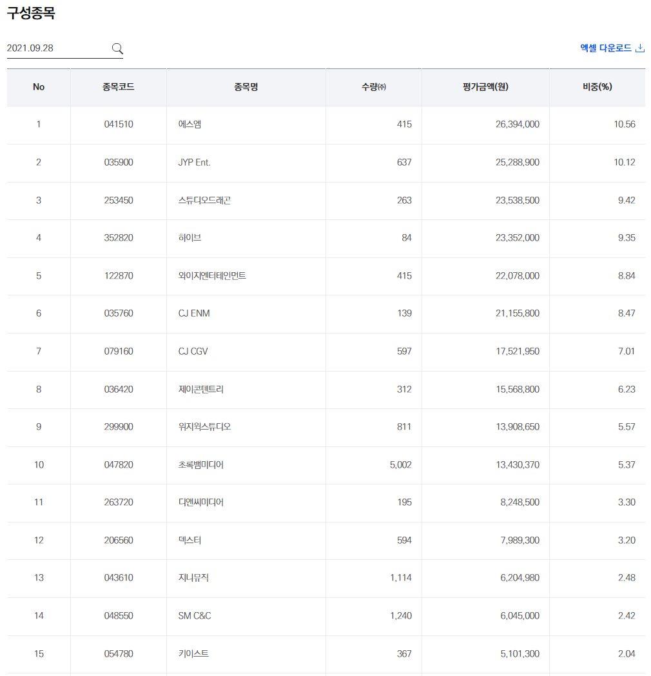Open the 엑셀 다운로드 link

coord(612,48)
